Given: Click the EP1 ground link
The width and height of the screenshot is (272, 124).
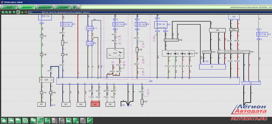Looking at the screenshot, I should point(130,105).
